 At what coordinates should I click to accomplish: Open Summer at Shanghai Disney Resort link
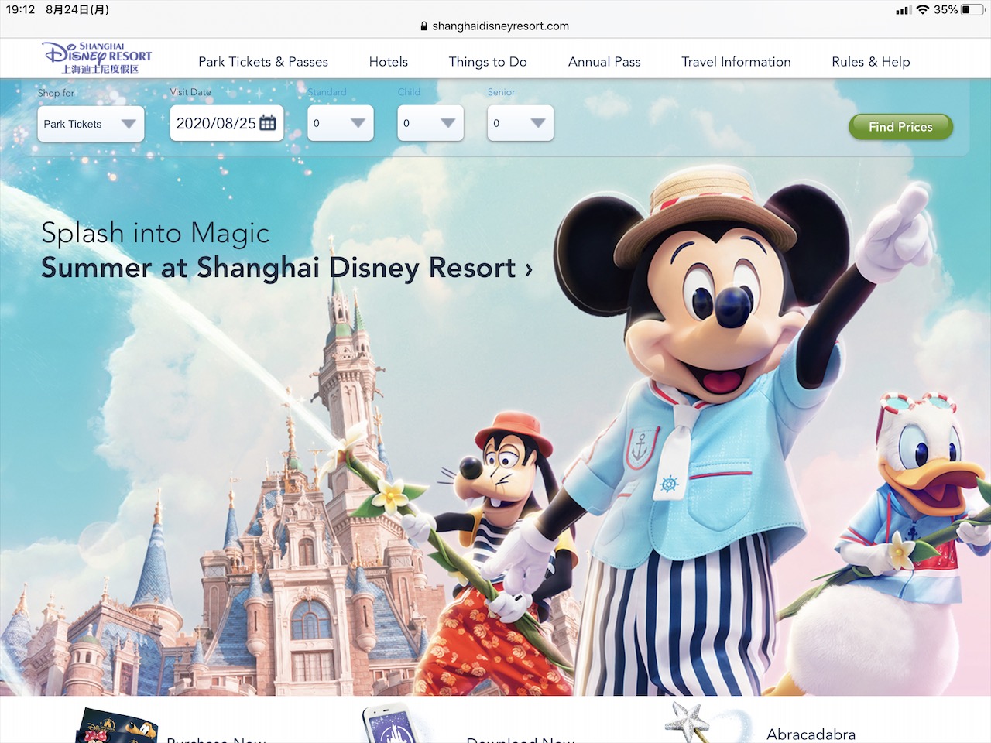click(286, 268)
